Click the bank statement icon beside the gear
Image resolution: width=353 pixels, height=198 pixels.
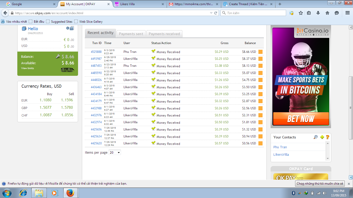point(72,28)
